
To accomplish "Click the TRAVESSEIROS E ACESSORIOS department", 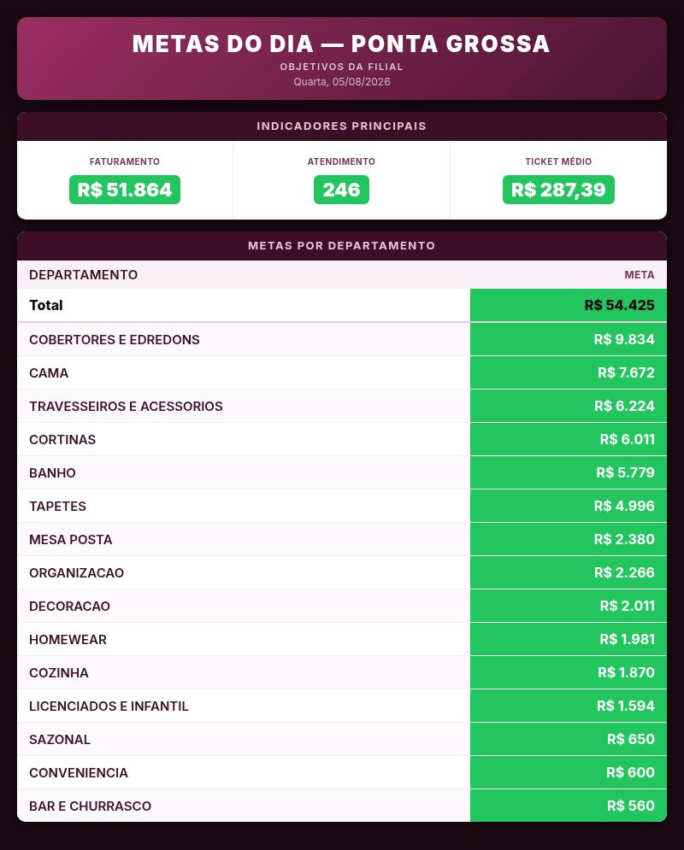I will click(x=126, y=406).
